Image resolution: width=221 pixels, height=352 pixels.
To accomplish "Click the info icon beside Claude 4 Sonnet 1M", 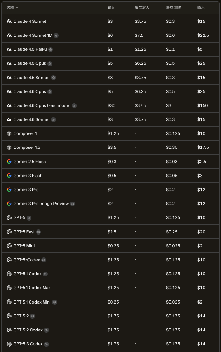I will (56, 35).
